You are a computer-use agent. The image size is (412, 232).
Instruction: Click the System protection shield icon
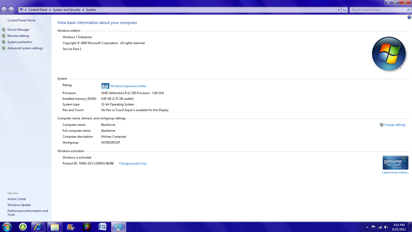(4, 42)
